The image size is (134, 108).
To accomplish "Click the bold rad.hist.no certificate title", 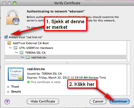I will coord(36,69).
